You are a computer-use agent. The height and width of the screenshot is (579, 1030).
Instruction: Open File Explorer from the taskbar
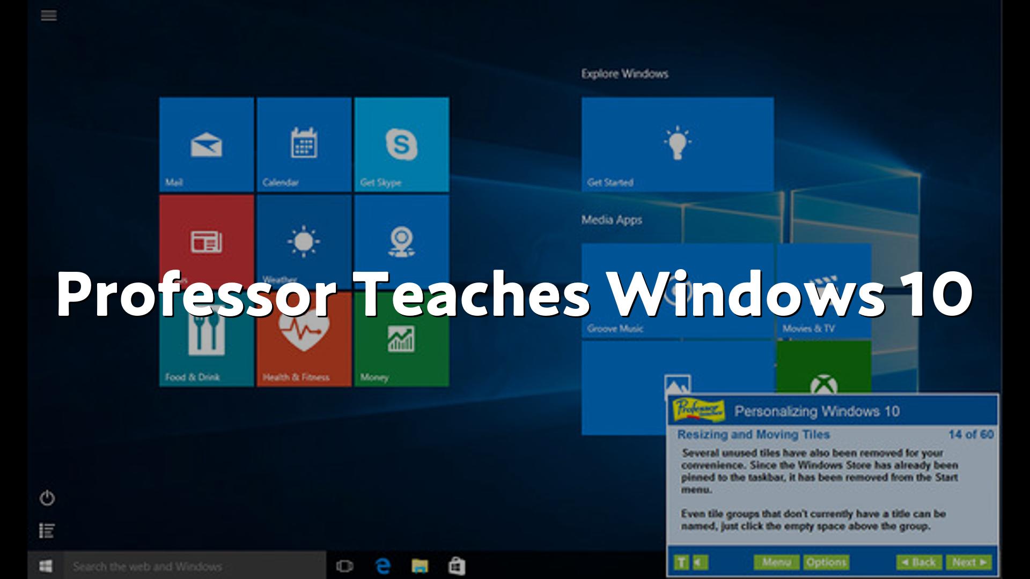[x=420, y=566]
